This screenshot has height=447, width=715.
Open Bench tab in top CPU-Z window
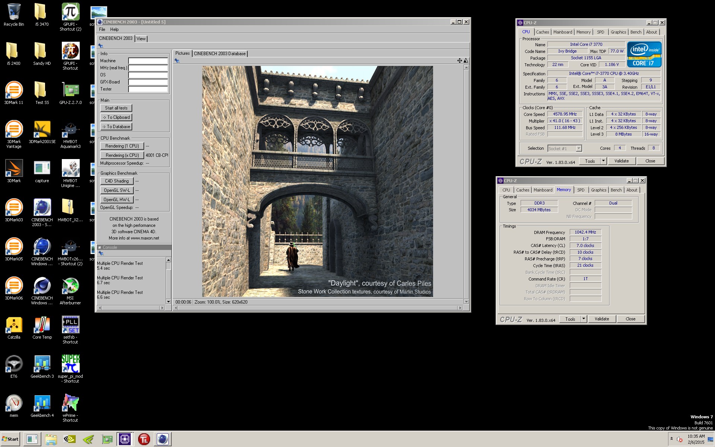pos(636,32)
